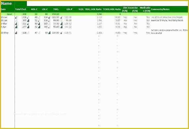Select the LDL-P column header
The width and height of the screenshot is (189, 129).
tap(69, 9)
